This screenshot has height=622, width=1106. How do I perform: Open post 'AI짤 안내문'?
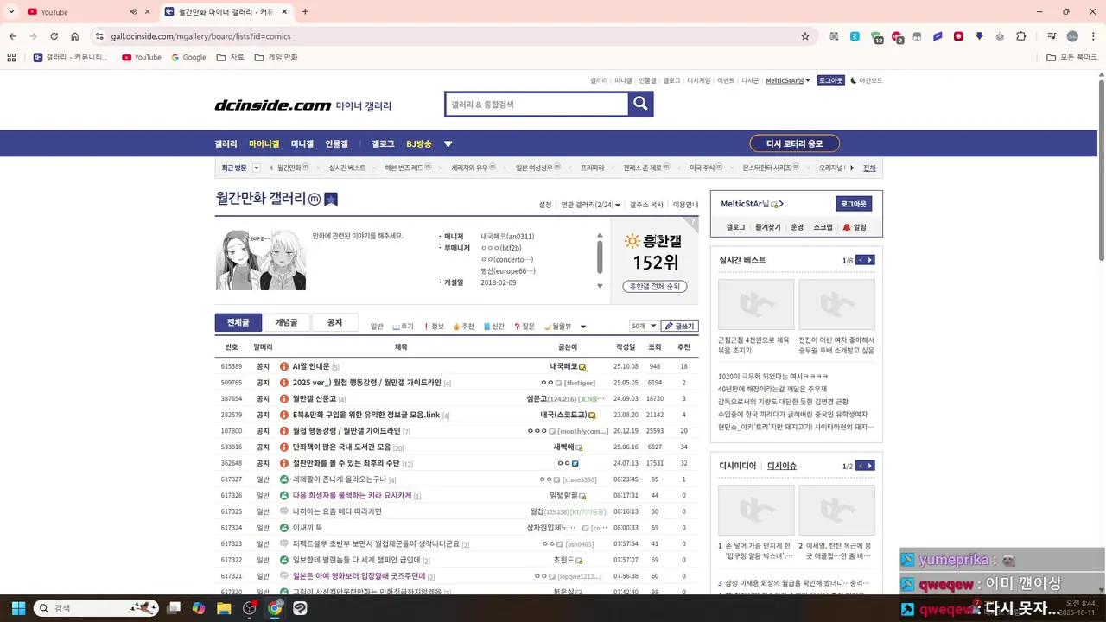click(310, 366)
